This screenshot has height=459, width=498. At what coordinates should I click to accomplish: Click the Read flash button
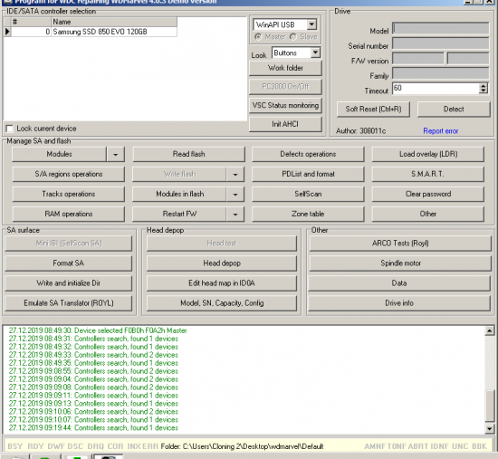click(x=188, y=155)
